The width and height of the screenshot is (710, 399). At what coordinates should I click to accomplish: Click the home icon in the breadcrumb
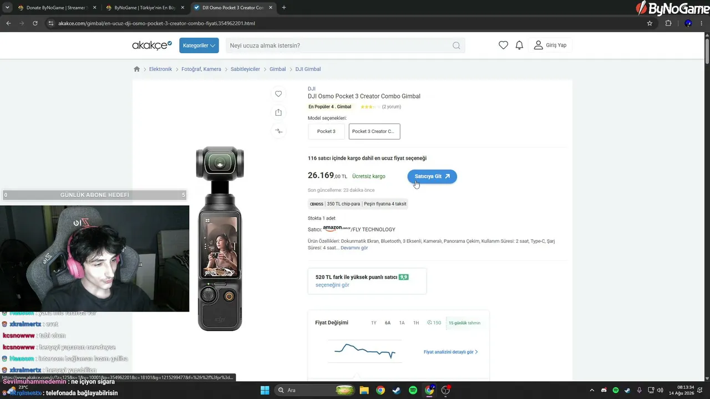tap(137, 69)
